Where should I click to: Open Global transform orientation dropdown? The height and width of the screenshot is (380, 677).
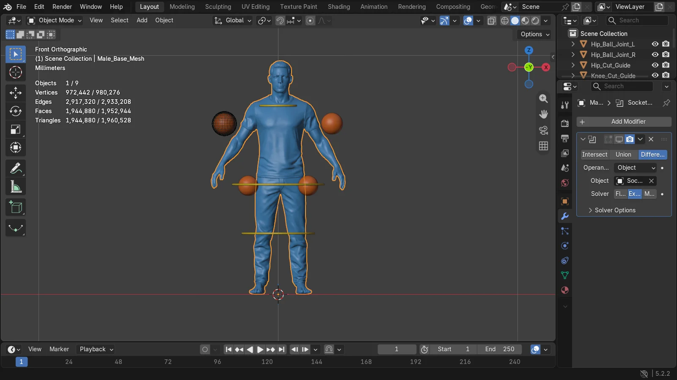pyautogui.click(x=232, y=20)
